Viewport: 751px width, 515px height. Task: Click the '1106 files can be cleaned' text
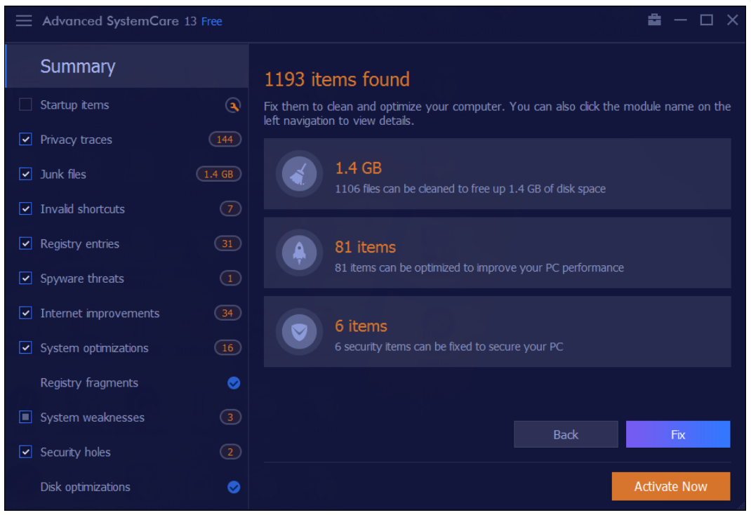[470, 189]
